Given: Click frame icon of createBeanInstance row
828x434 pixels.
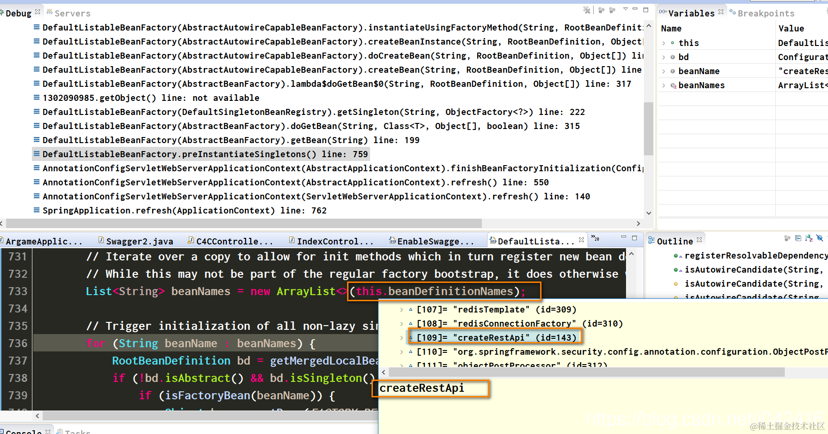Looking at the screenshot, I should point(37,41).
